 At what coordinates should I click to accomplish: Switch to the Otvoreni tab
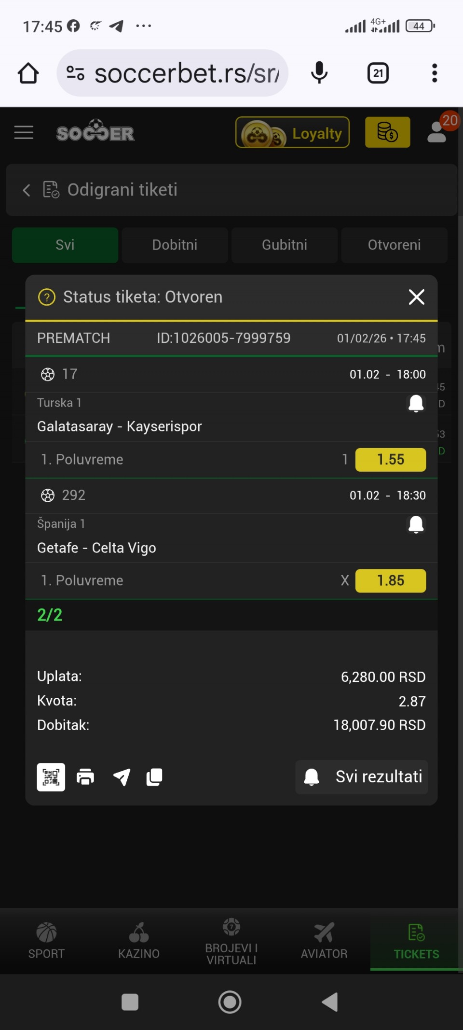click(x=394, y=245)
